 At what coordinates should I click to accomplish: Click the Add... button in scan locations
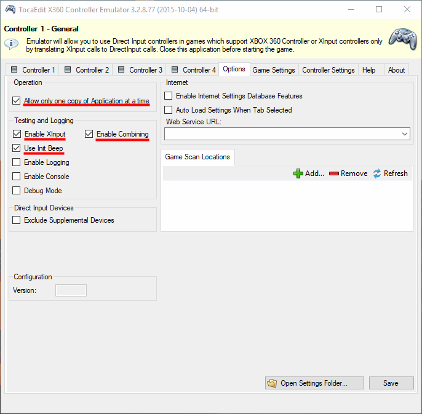(x=309, y=173)
